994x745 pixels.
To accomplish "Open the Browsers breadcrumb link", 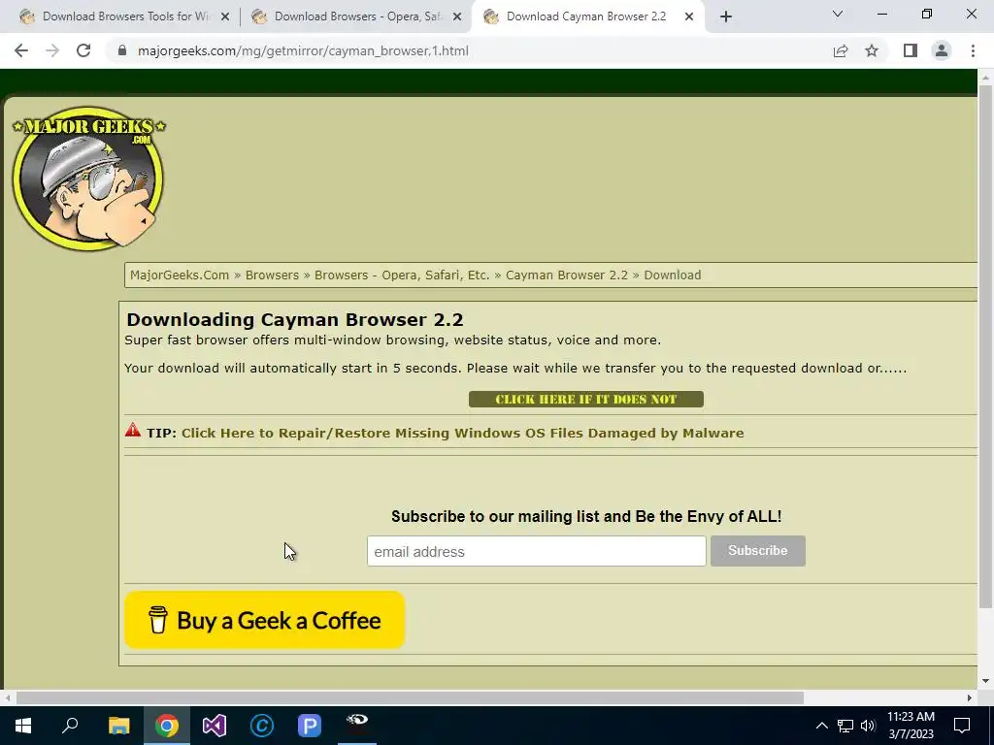I will pyautogui.click(x=272, y=275).
